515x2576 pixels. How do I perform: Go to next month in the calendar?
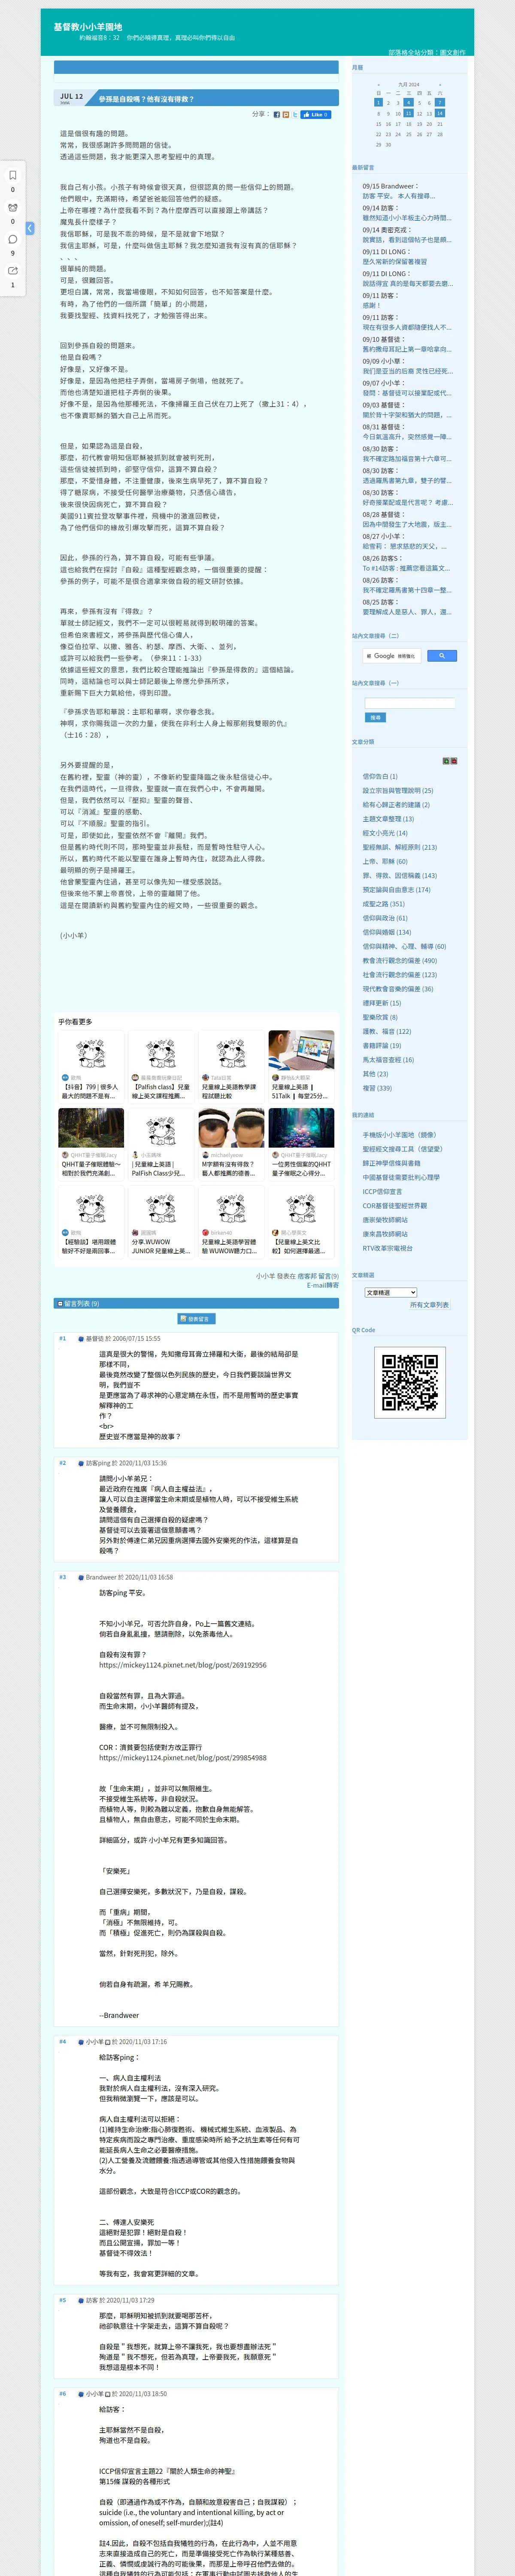(x=439, y=84)
